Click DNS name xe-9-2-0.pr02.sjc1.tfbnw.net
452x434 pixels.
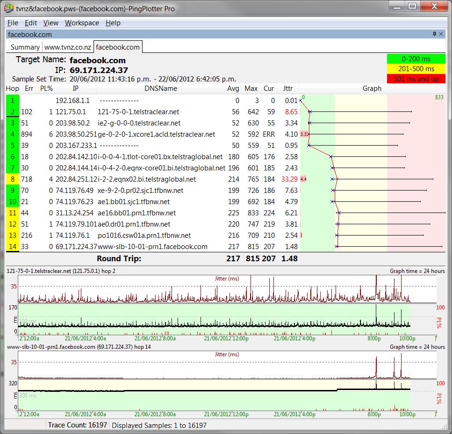[x=140, y=191]
